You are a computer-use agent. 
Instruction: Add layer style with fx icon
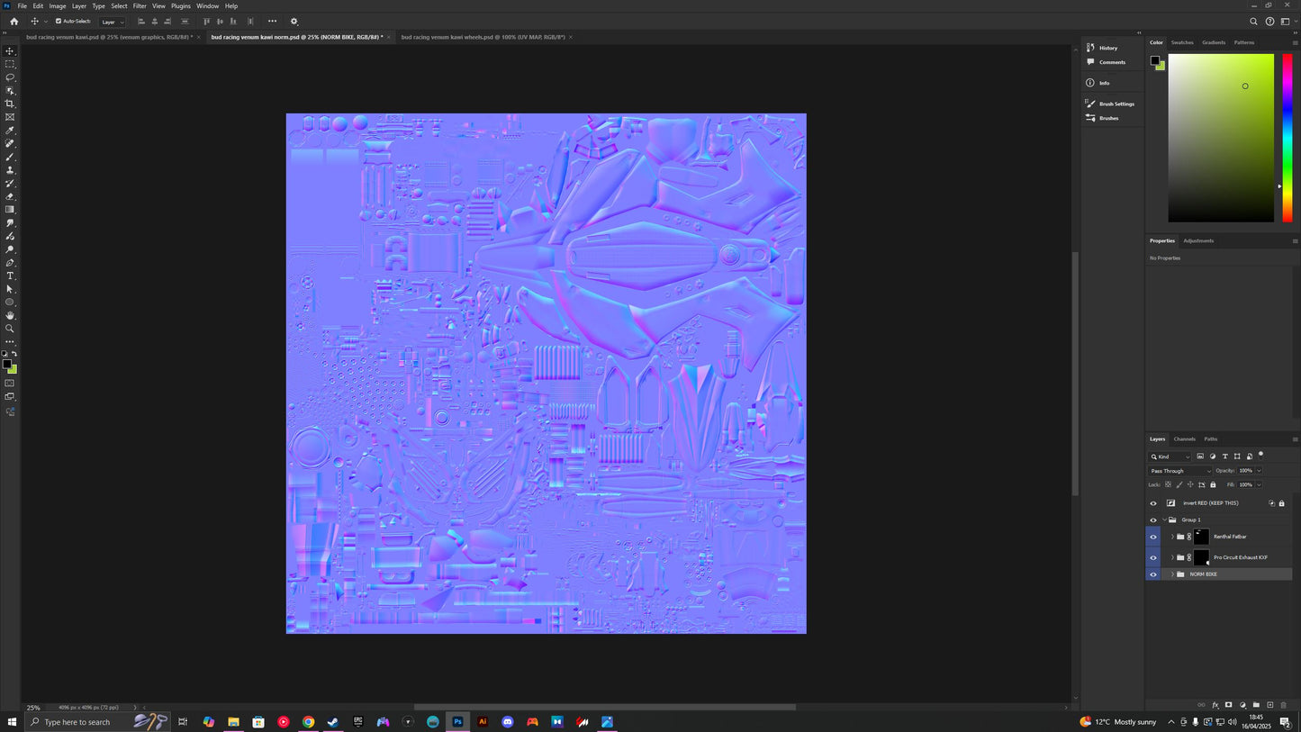tap(1215, 705)
